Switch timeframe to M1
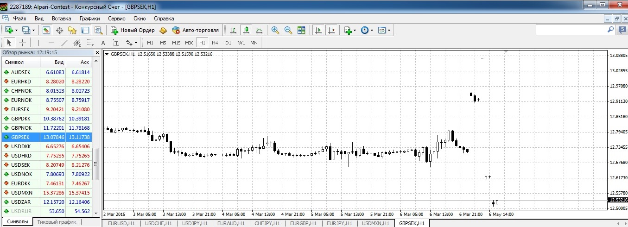Viewport: 628px width, 227px height. (x=150, y=43)
